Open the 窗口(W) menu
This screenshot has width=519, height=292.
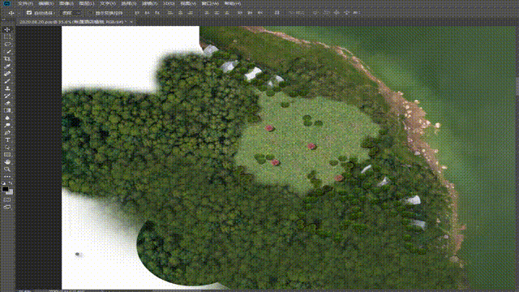point(210,3)
